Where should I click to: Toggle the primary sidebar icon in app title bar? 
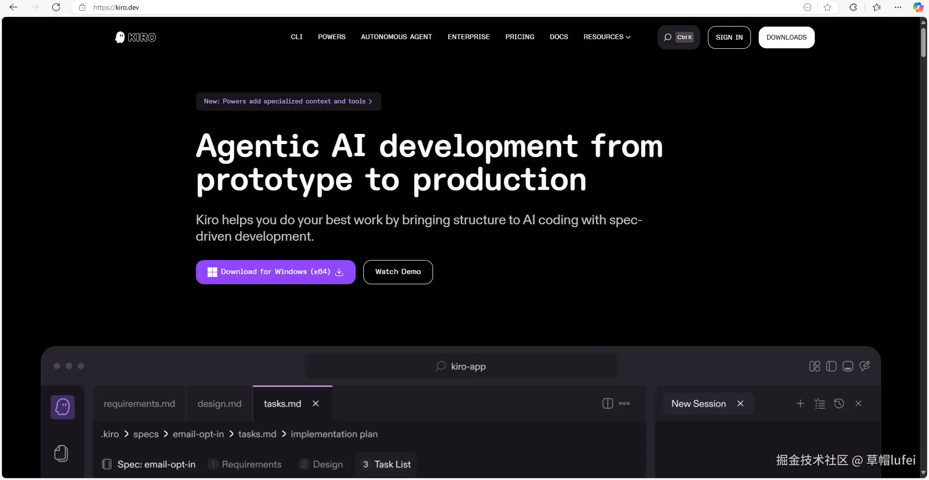831,366
